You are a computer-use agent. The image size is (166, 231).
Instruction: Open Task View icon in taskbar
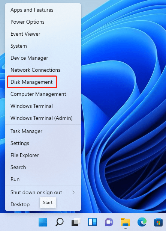(76, 222)
